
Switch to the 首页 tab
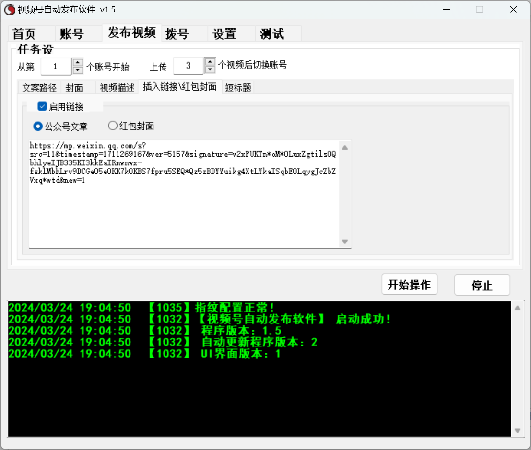click(x=24, y=35)
